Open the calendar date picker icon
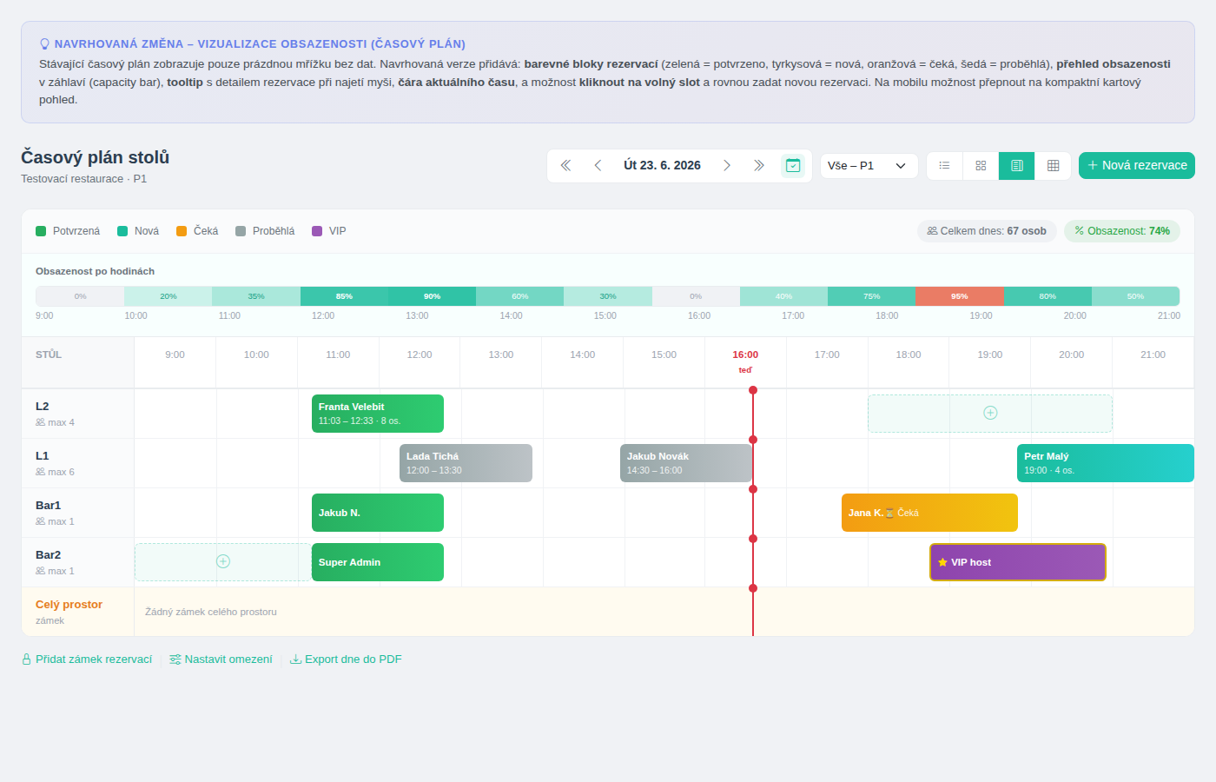 tap(793, 165)
